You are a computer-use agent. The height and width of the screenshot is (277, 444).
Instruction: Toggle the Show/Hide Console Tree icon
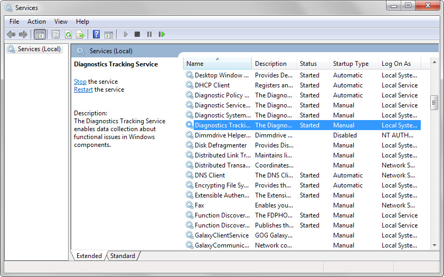click(x=40, y=34)
